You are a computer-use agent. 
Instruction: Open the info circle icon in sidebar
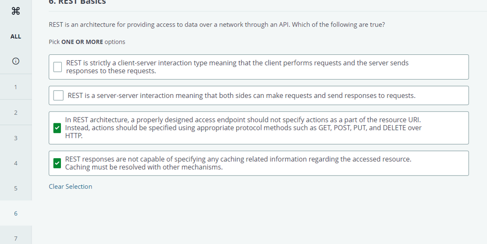click(16, 61)
